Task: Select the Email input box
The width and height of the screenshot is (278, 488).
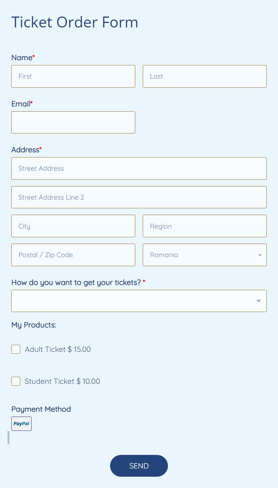Action: pyautogui.click(x=73, y=122)
